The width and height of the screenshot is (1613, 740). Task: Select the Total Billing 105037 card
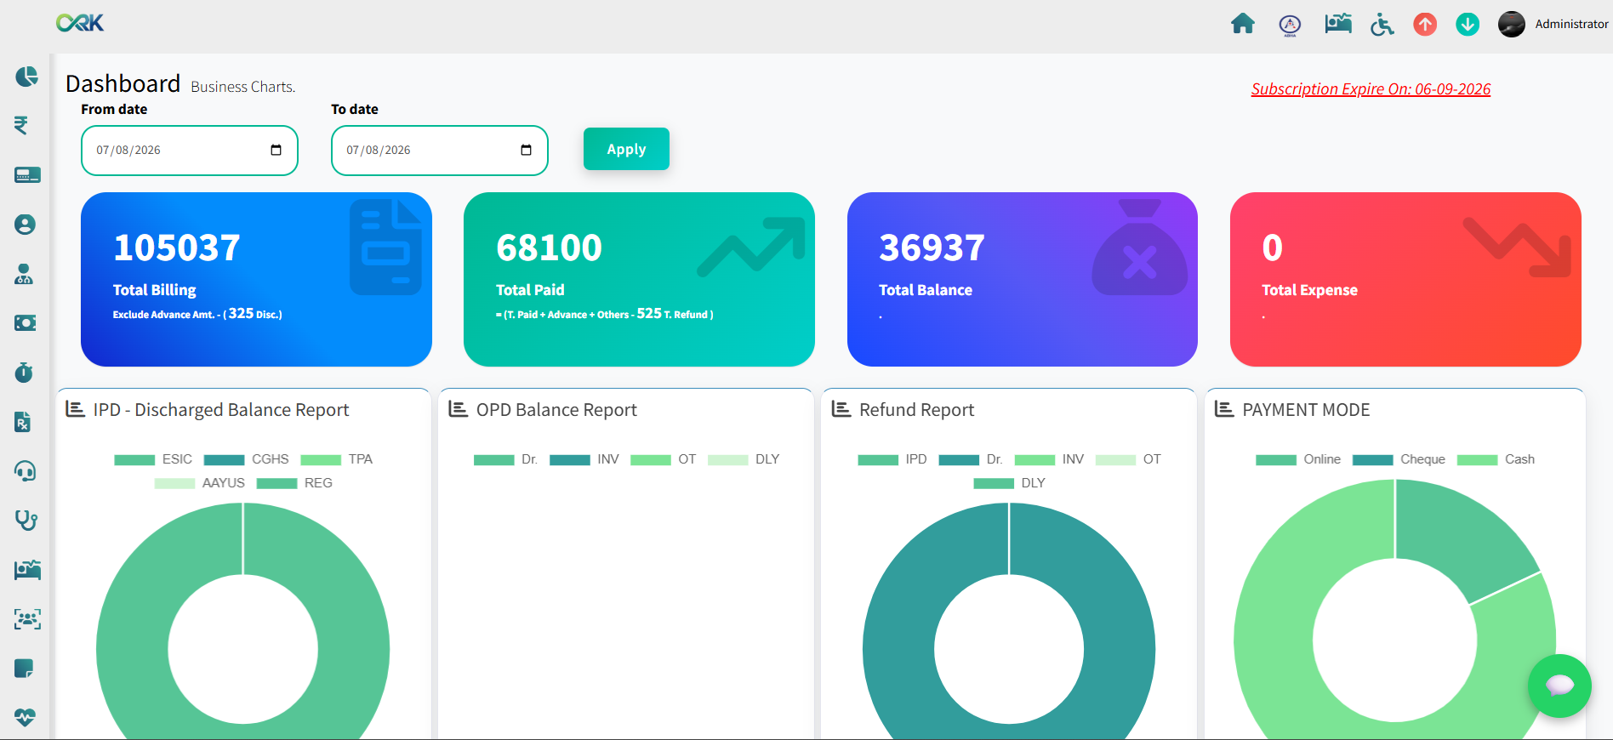pos(256,279)
